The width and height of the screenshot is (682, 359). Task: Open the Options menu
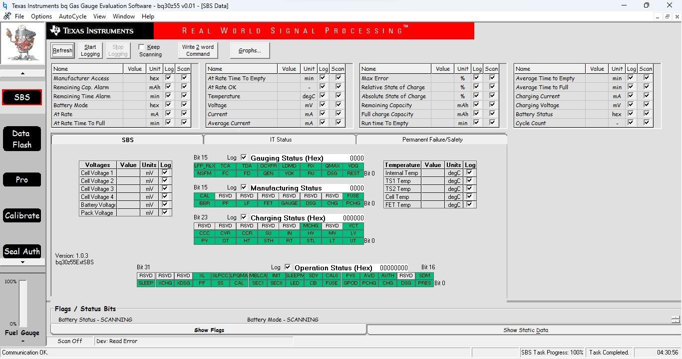click(x=41, y=16)
